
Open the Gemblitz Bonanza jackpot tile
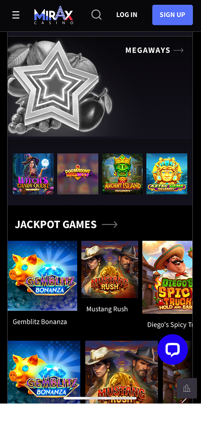coord(42,276)
